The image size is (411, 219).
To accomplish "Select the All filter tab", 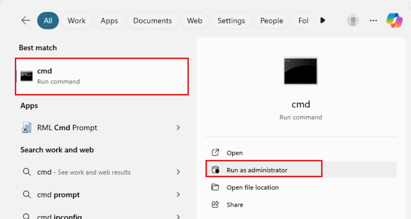I will 48,21.
